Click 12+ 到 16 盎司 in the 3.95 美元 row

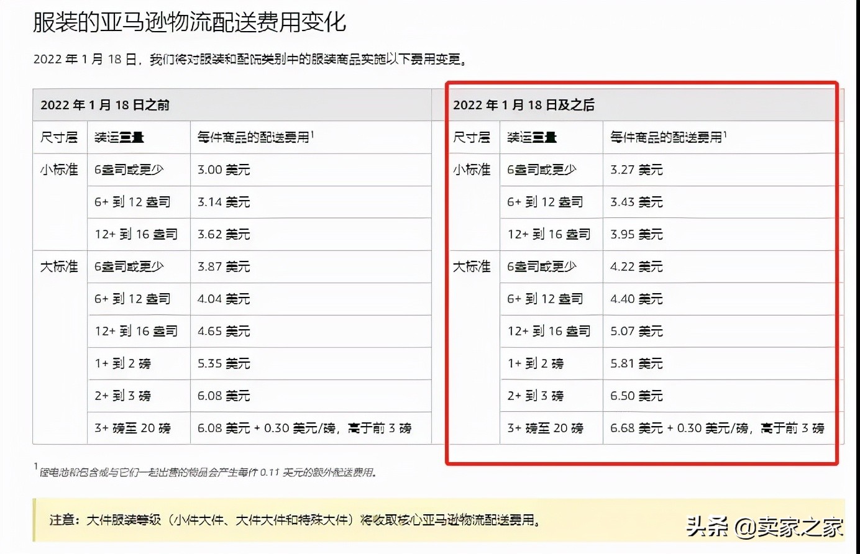(x=549, y=234)
